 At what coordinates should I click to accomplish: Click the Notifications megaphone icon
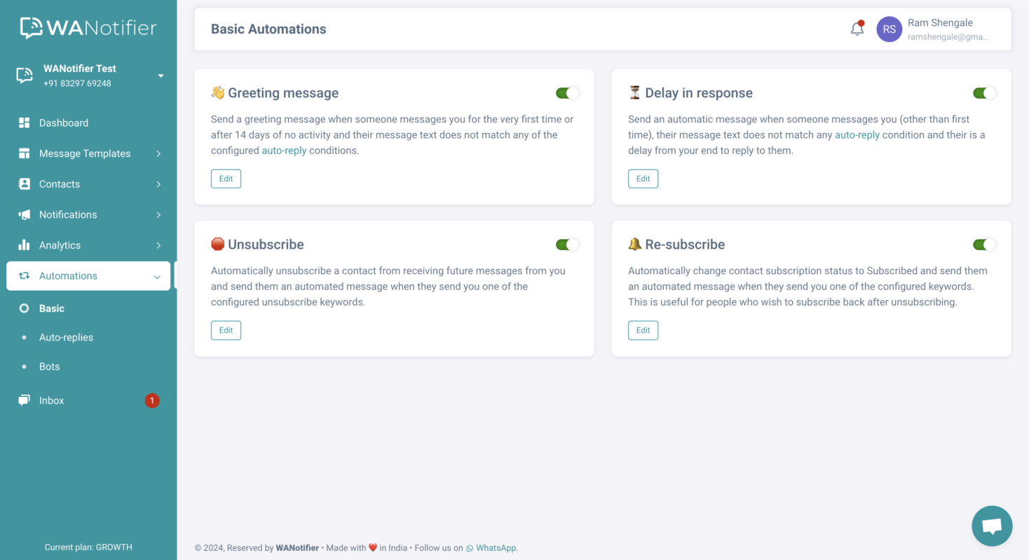(24, 214)
